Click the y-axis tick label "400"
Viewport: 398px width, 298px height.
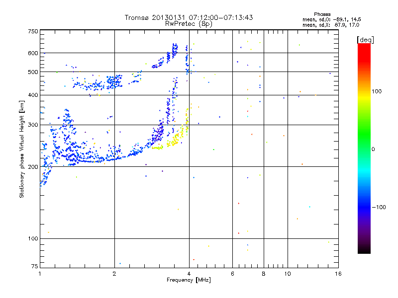click(33, 95)
